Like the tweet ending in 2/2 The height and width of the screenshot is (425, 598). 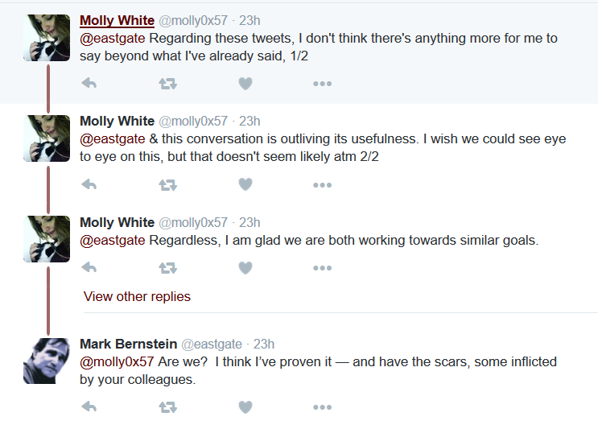pos(245,184)
